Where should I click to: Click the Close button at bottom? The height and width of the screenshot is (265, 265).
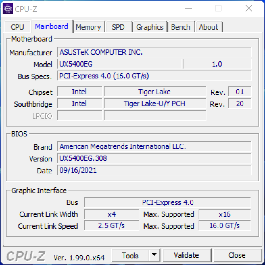click(x=237, y=255)
